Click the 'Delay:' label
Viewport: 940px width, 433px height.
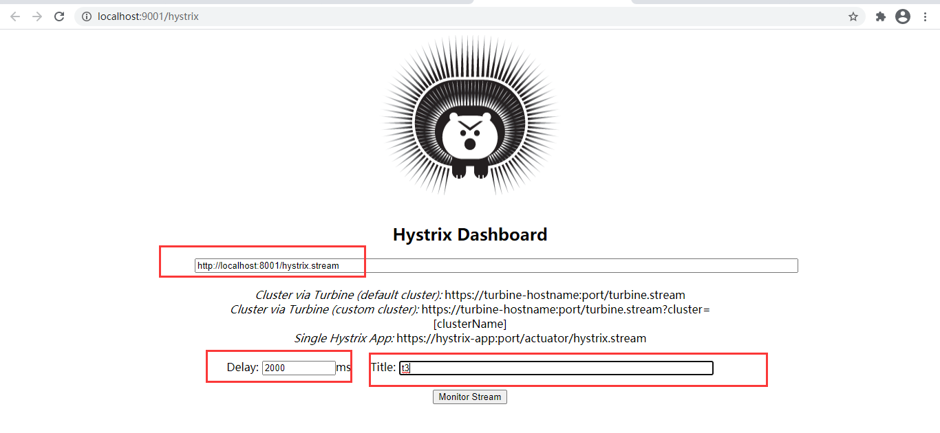[x=243, y=368]
